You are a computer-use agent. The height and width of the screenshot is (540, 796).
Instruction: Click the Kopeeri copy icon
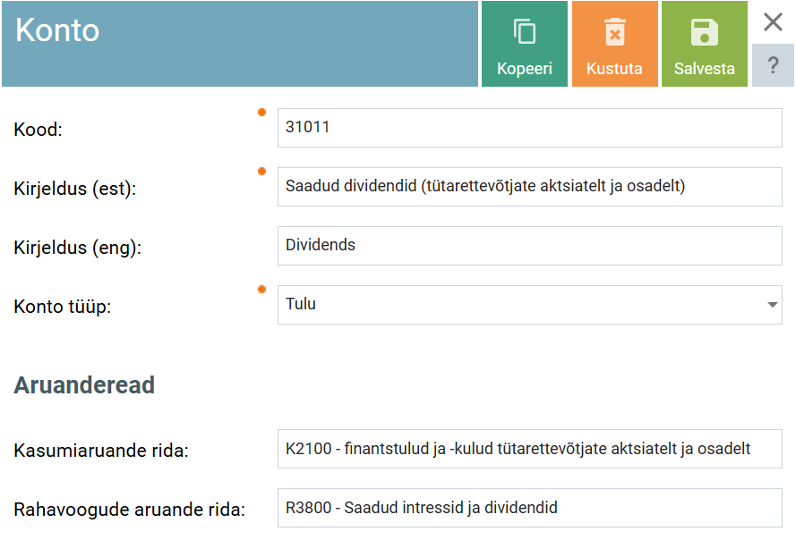coord(525,33)
